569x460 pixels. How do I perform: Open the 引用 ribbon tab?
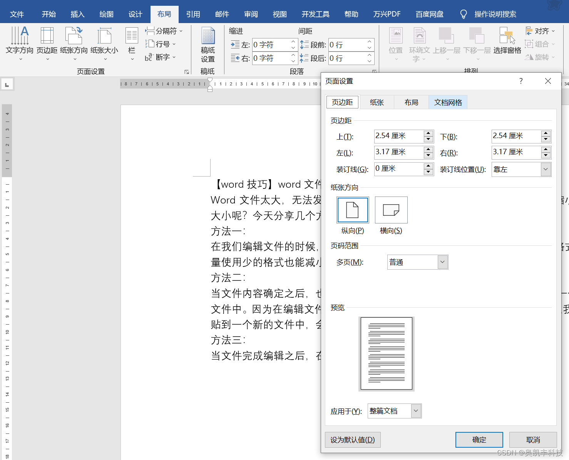[x=193, y=14]
